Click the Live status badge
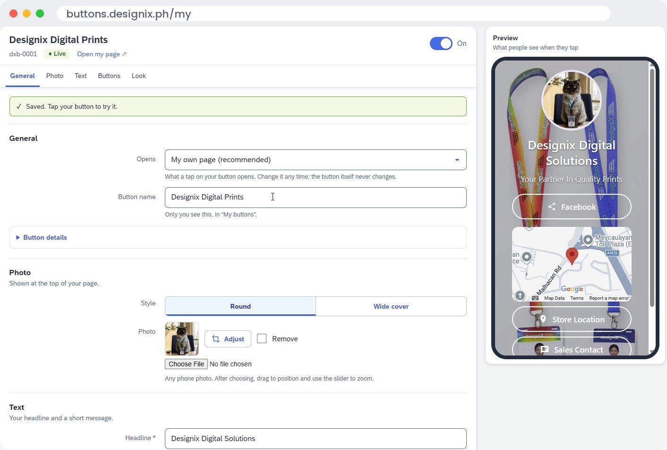The height and width of the screenshot is (450, 667). 57,54
